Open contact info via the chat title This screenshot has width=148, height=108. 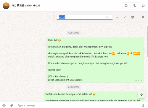(26, 6)
